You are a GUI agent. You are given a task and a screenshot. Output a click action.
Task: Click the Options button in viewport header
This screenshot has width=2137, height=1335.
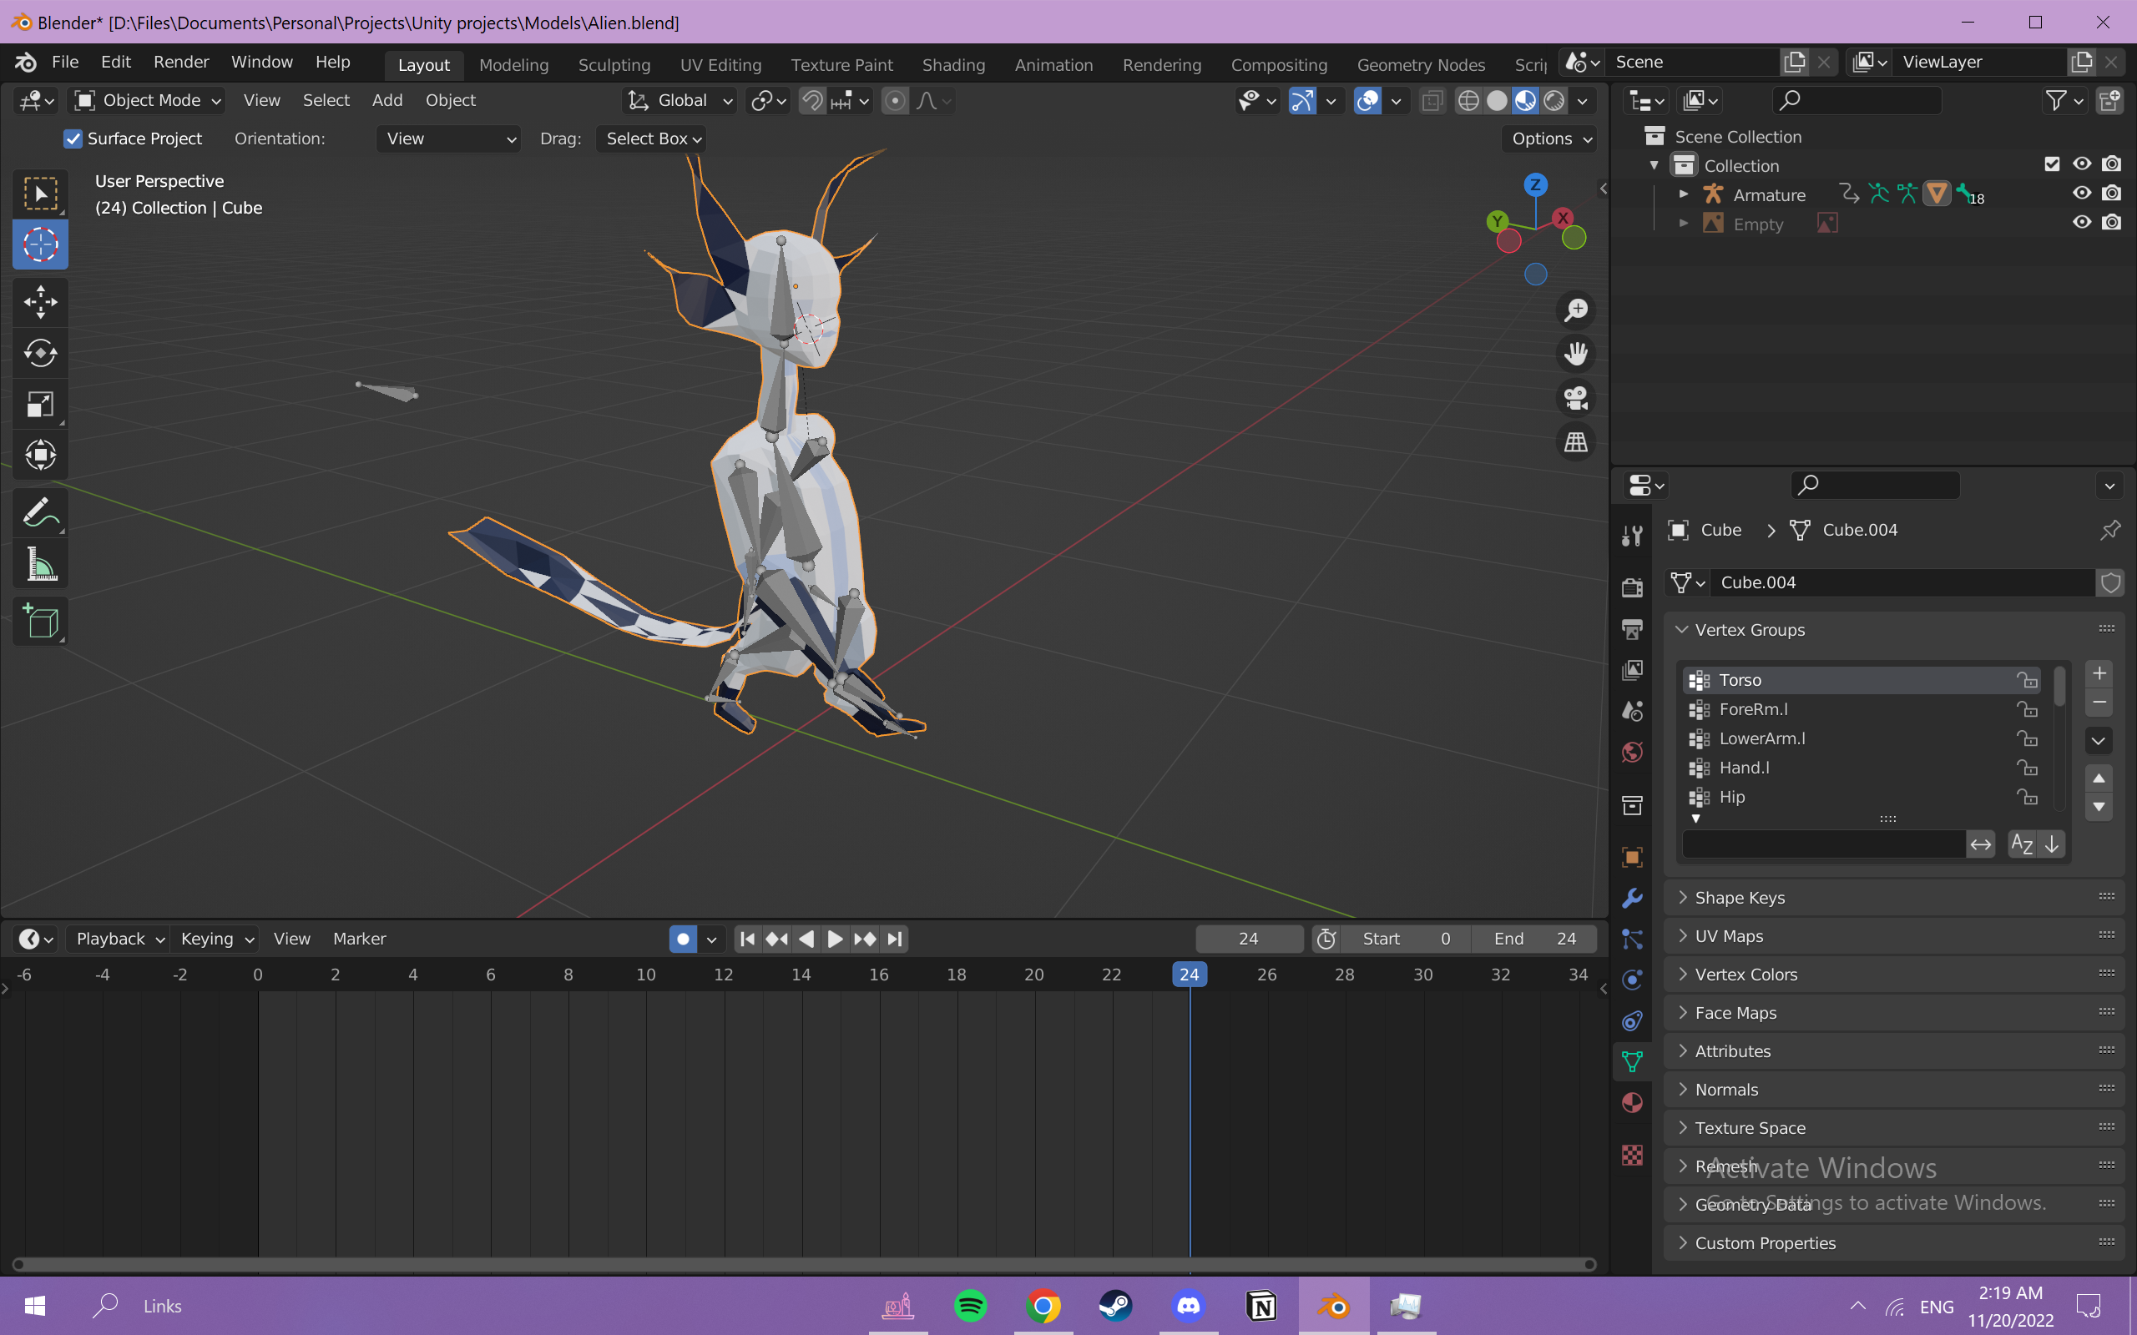point(1550,139)
